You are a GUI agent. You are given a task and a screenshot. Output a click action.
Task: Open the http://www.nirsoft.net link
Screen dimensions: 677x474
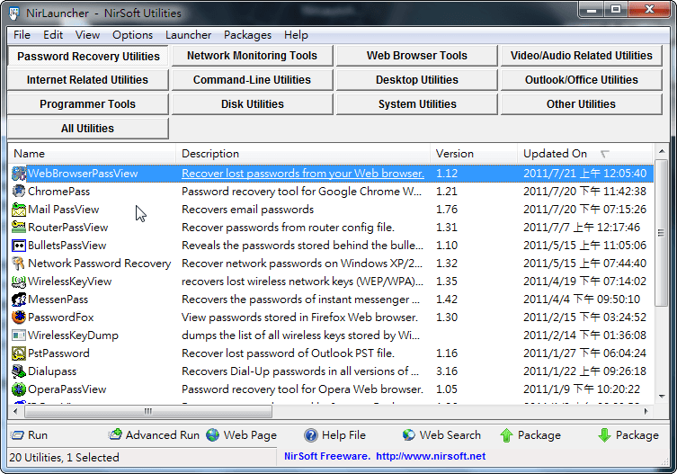431,456
